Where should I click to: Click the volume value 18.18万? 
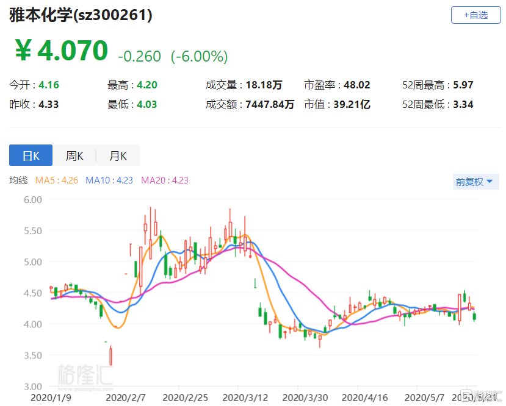click(x=264, y=85)
